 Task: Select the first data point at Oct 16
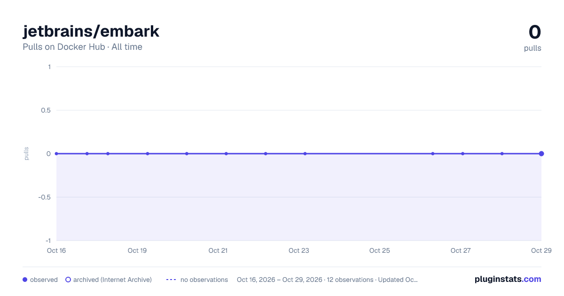[x=56, y=154]
